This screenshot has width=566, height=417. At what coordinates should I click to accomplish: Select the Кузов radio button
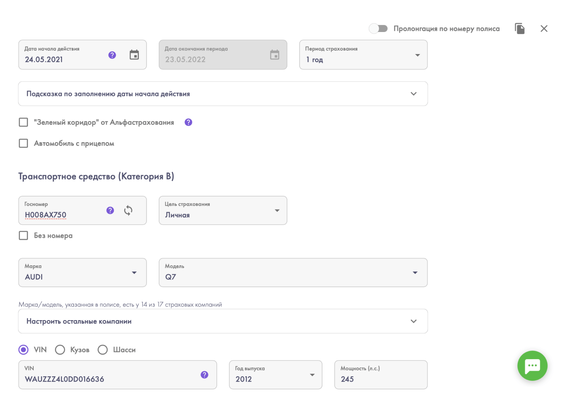tap(60, 350)
